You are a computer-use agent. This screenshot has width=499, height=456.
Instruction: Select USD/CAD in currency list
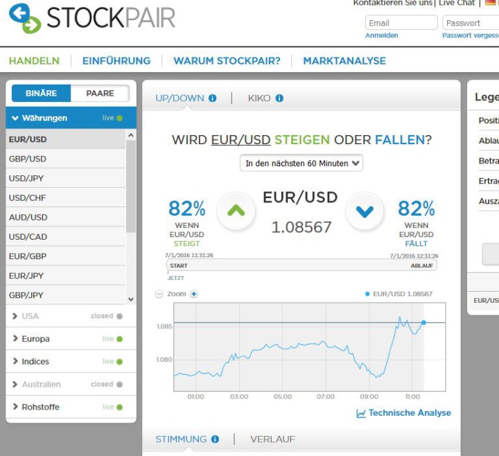[x=66, y=237]
